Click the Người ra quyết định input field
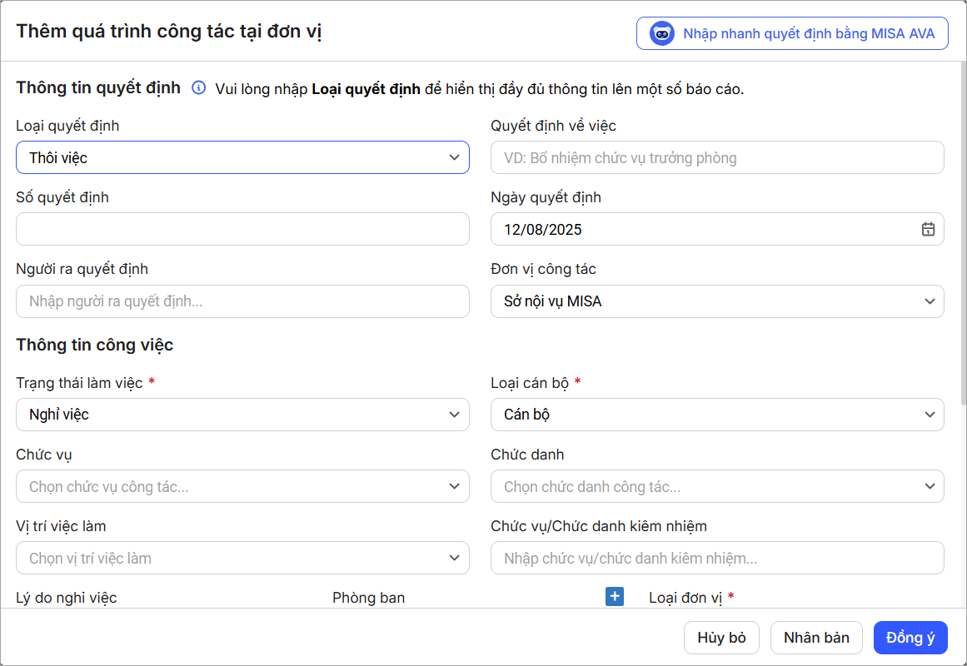 242,301
